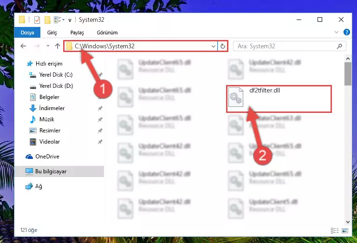
Task: Click the pin icon beside Resimler
Action: coord(100,131)
